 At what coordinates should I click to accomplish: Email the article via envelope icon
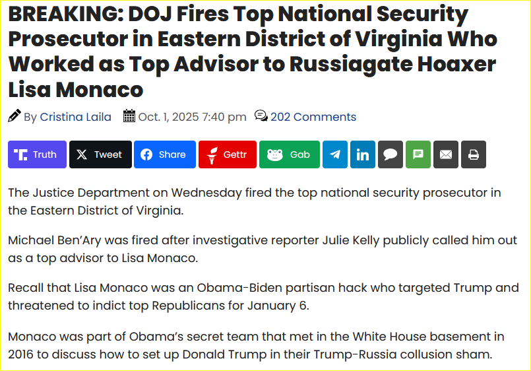coord(446,154)
